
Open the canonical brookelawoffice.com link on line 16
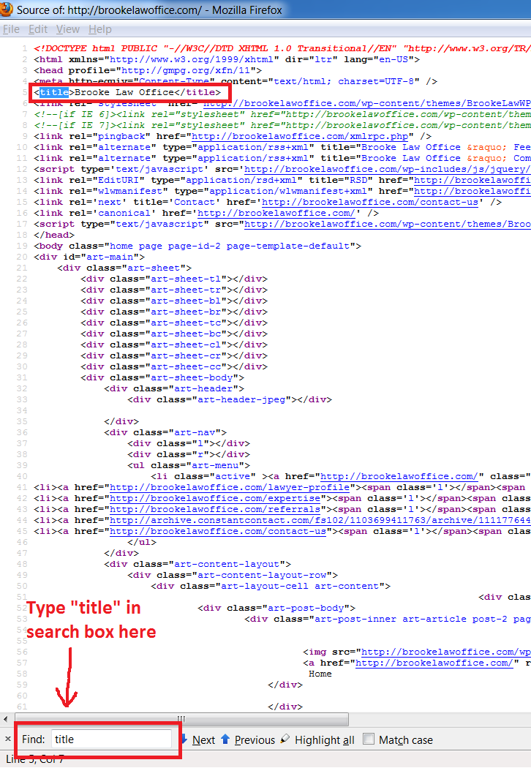tap(276, 213)
